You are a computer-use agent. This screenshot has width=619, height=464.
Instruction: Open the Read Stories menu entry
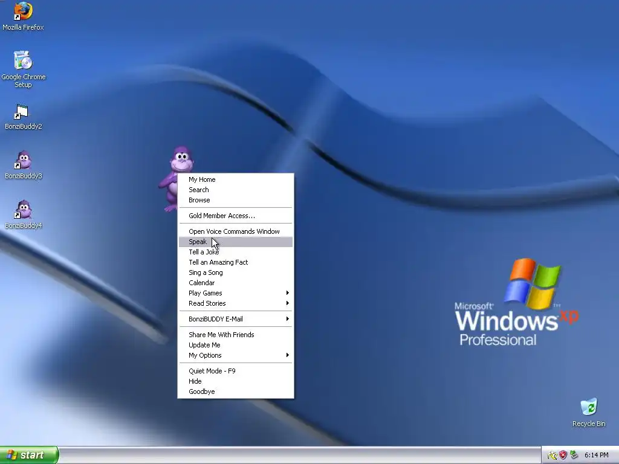tap(236, 303)
